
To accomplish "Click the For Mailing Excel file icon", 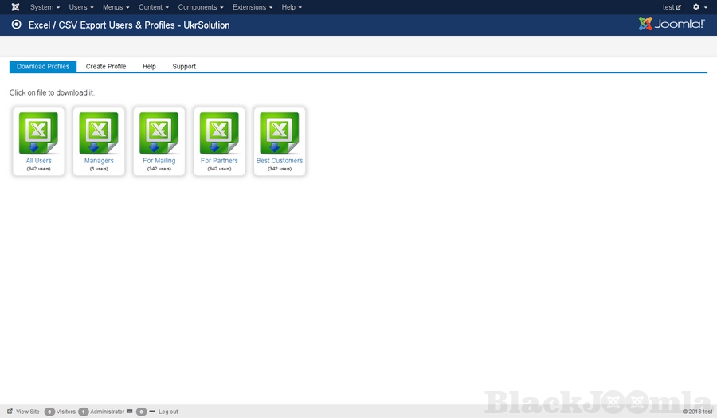I will click(x=159, y=133).
